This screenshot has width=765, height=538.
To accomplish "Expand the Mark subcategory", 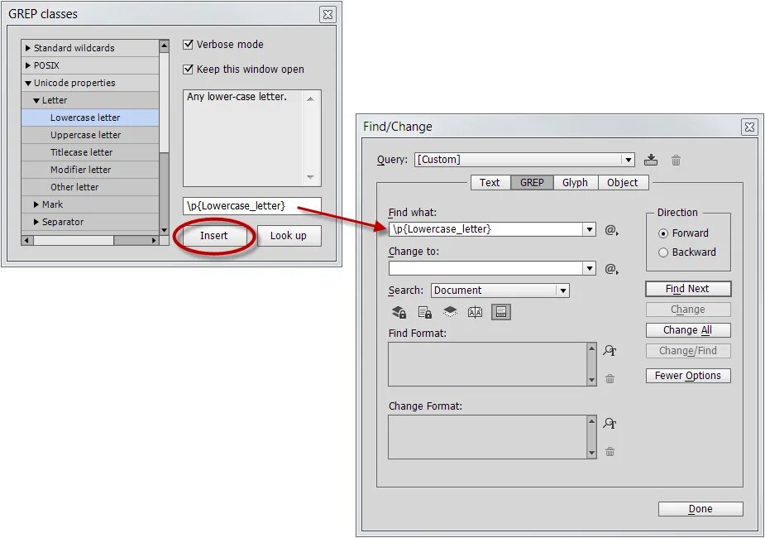I will pyautogui.click(x=36, y=204).
